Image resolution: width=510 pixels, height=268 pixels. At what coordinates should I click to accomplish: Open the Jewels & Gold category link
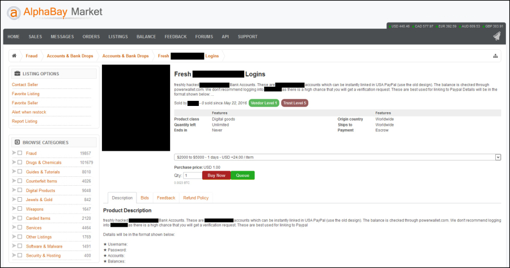coord(39,199)
